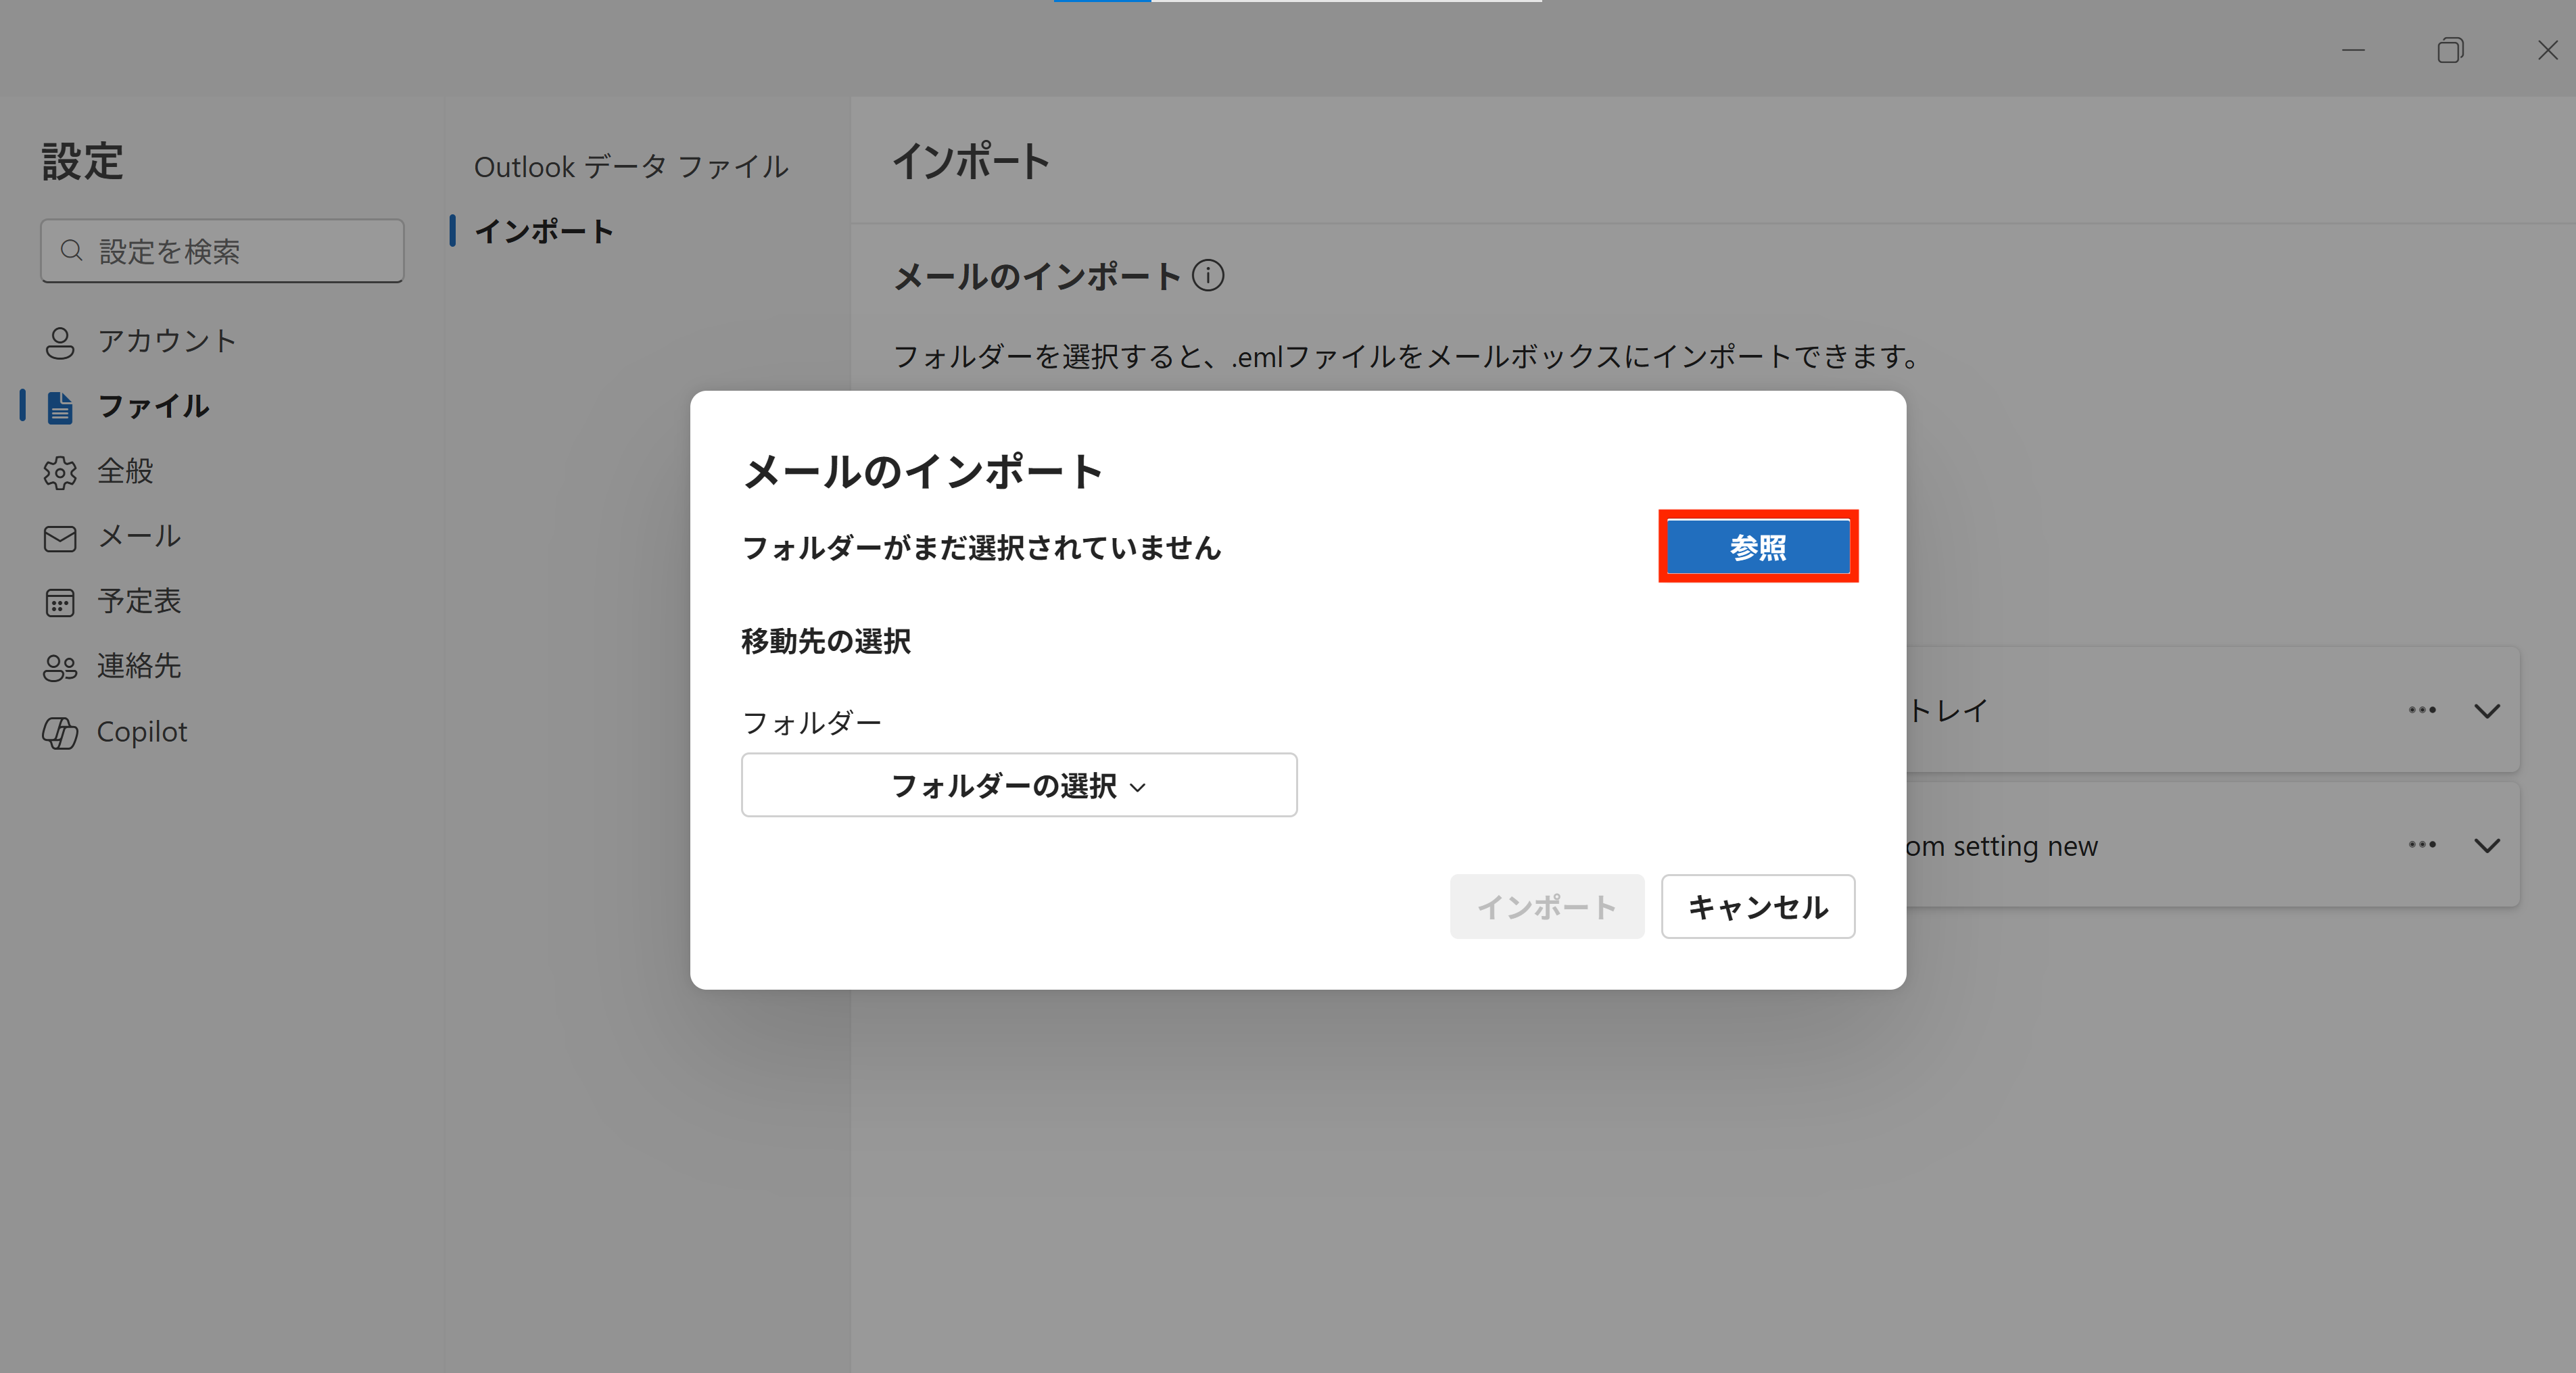Click the アカウント person icon
Image resolution: width=2576 pixels, height=1373 pixels.
tap(60, 342)
